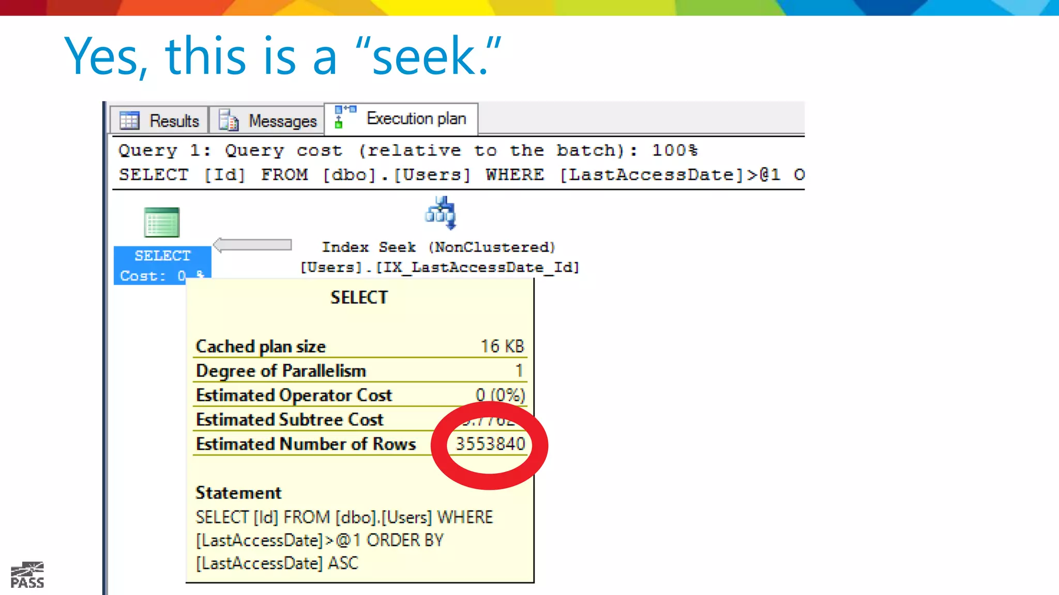Switch to the Results tab
1059x595 pixels.
click(159, 120)
